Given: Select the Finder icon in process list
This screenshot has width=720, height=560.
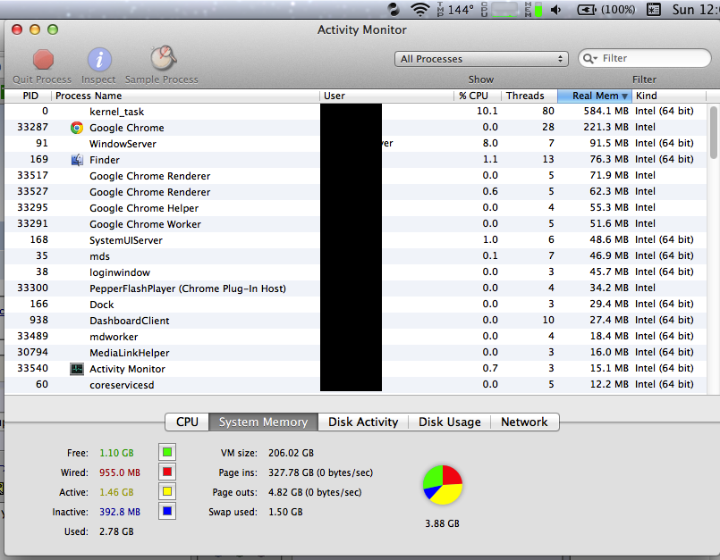Looking at the screenshot, I should coord(77,160).
